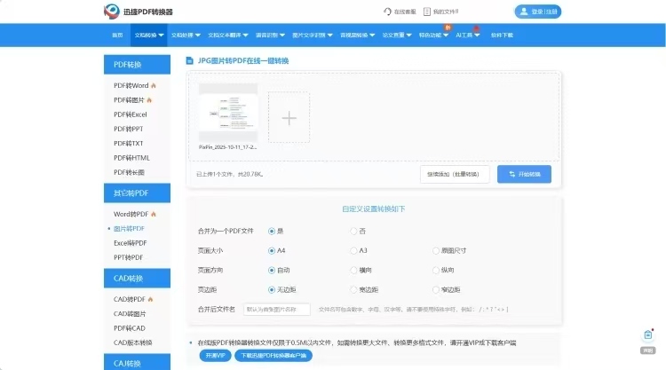Choose 宽边距 page margin option
The image size is (666, 370).
[x=353, y=289]
